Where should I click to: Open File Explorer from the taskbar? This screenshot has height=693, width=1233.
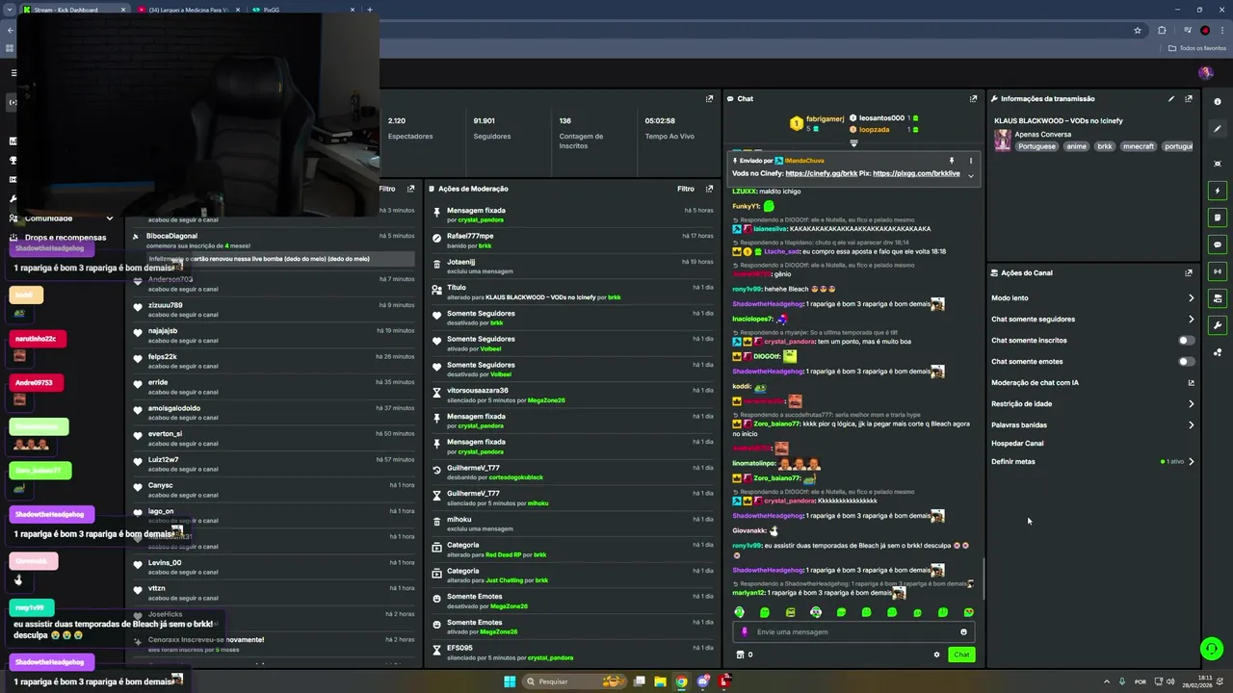coord(660,681)
